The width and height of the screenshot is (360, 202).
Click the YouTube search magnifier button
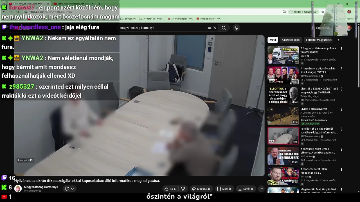click(x=224, y=28)
